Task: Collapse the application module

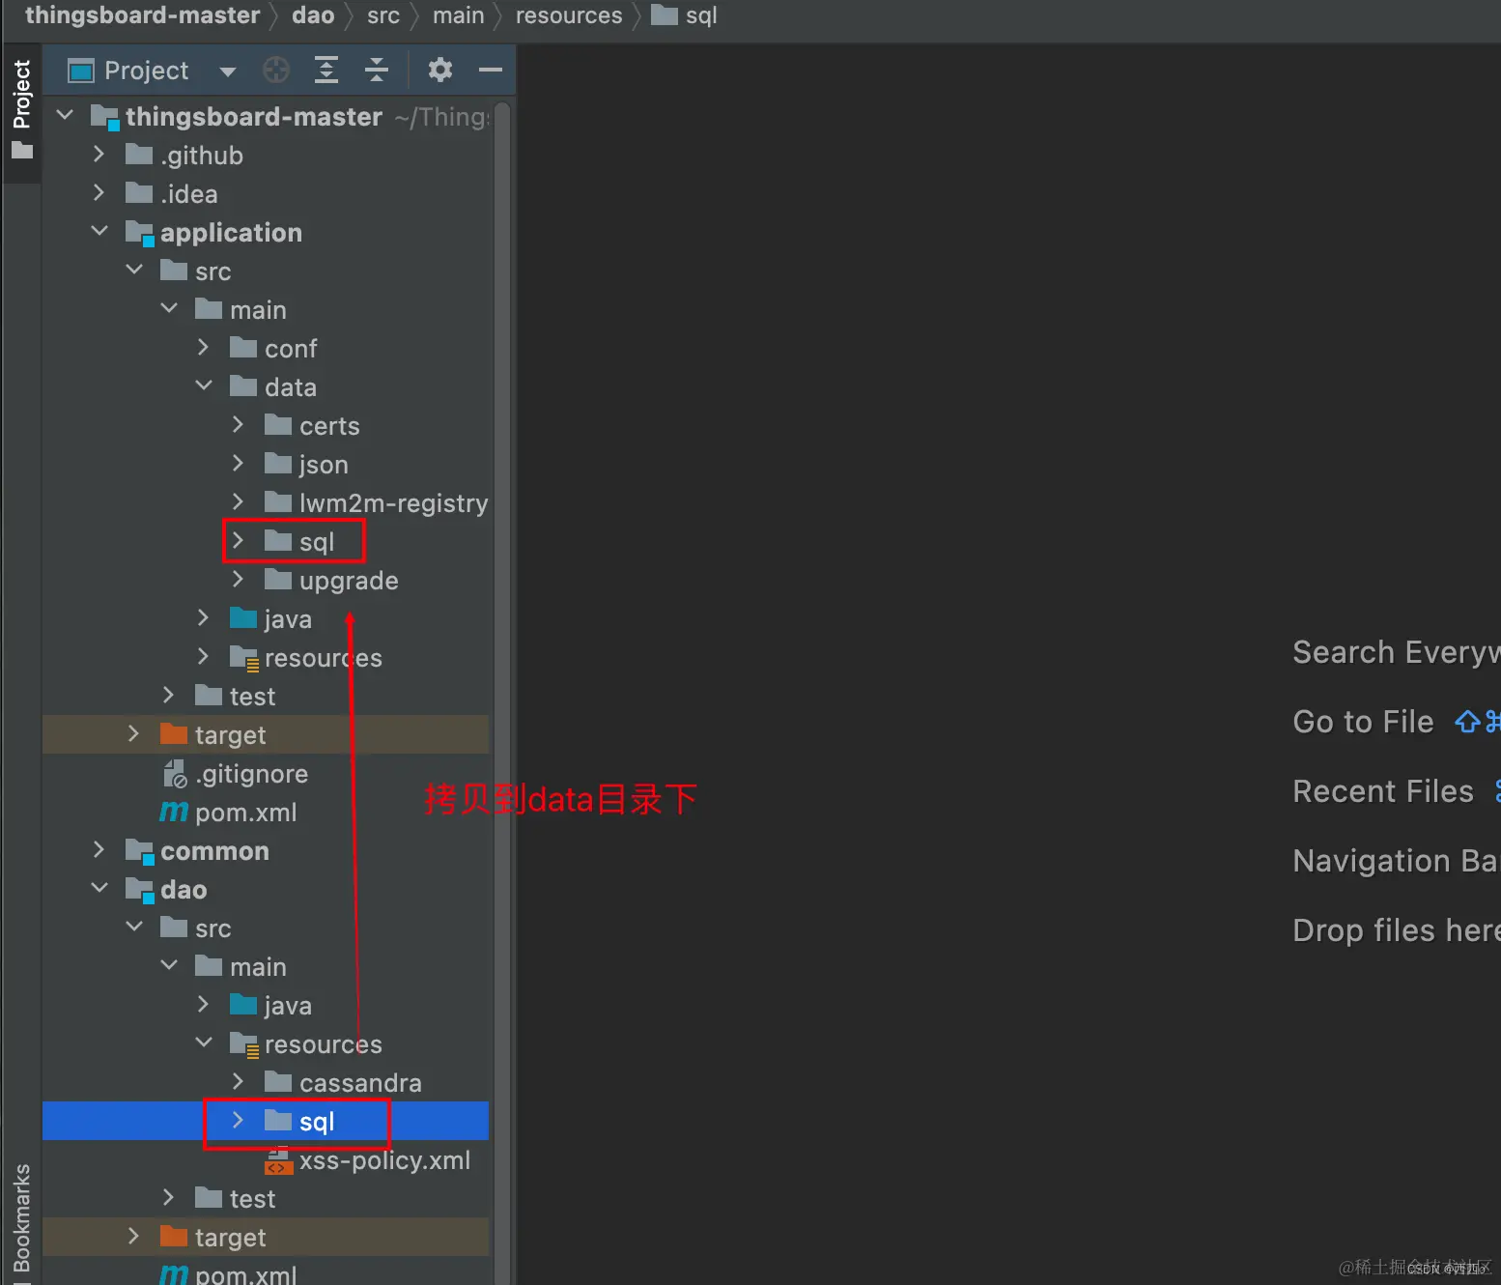Action: 99,232
